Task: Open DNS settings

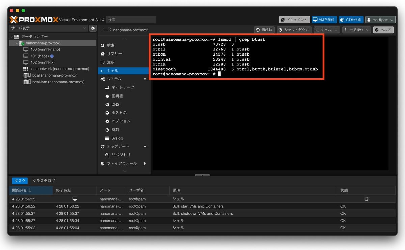Action: (x=123, y=104)
